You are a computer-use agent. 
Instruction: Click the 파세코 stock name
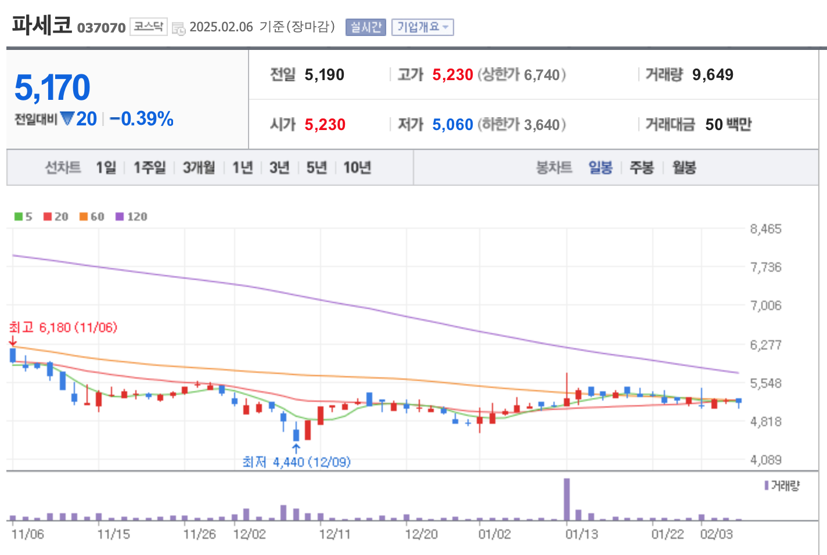[42, 25]
